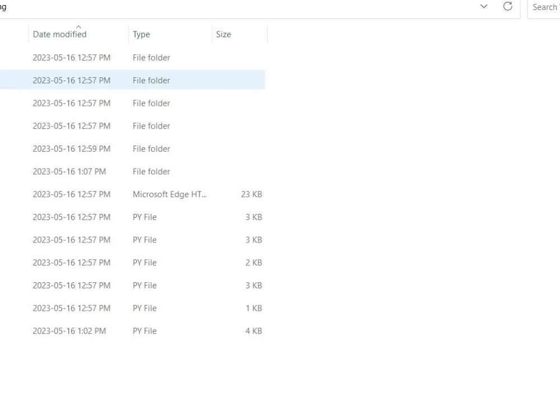The width and height of the screenshot is (560, 420).
Task: Click the 23 KB size value
Action: click(x=251, y=194)
